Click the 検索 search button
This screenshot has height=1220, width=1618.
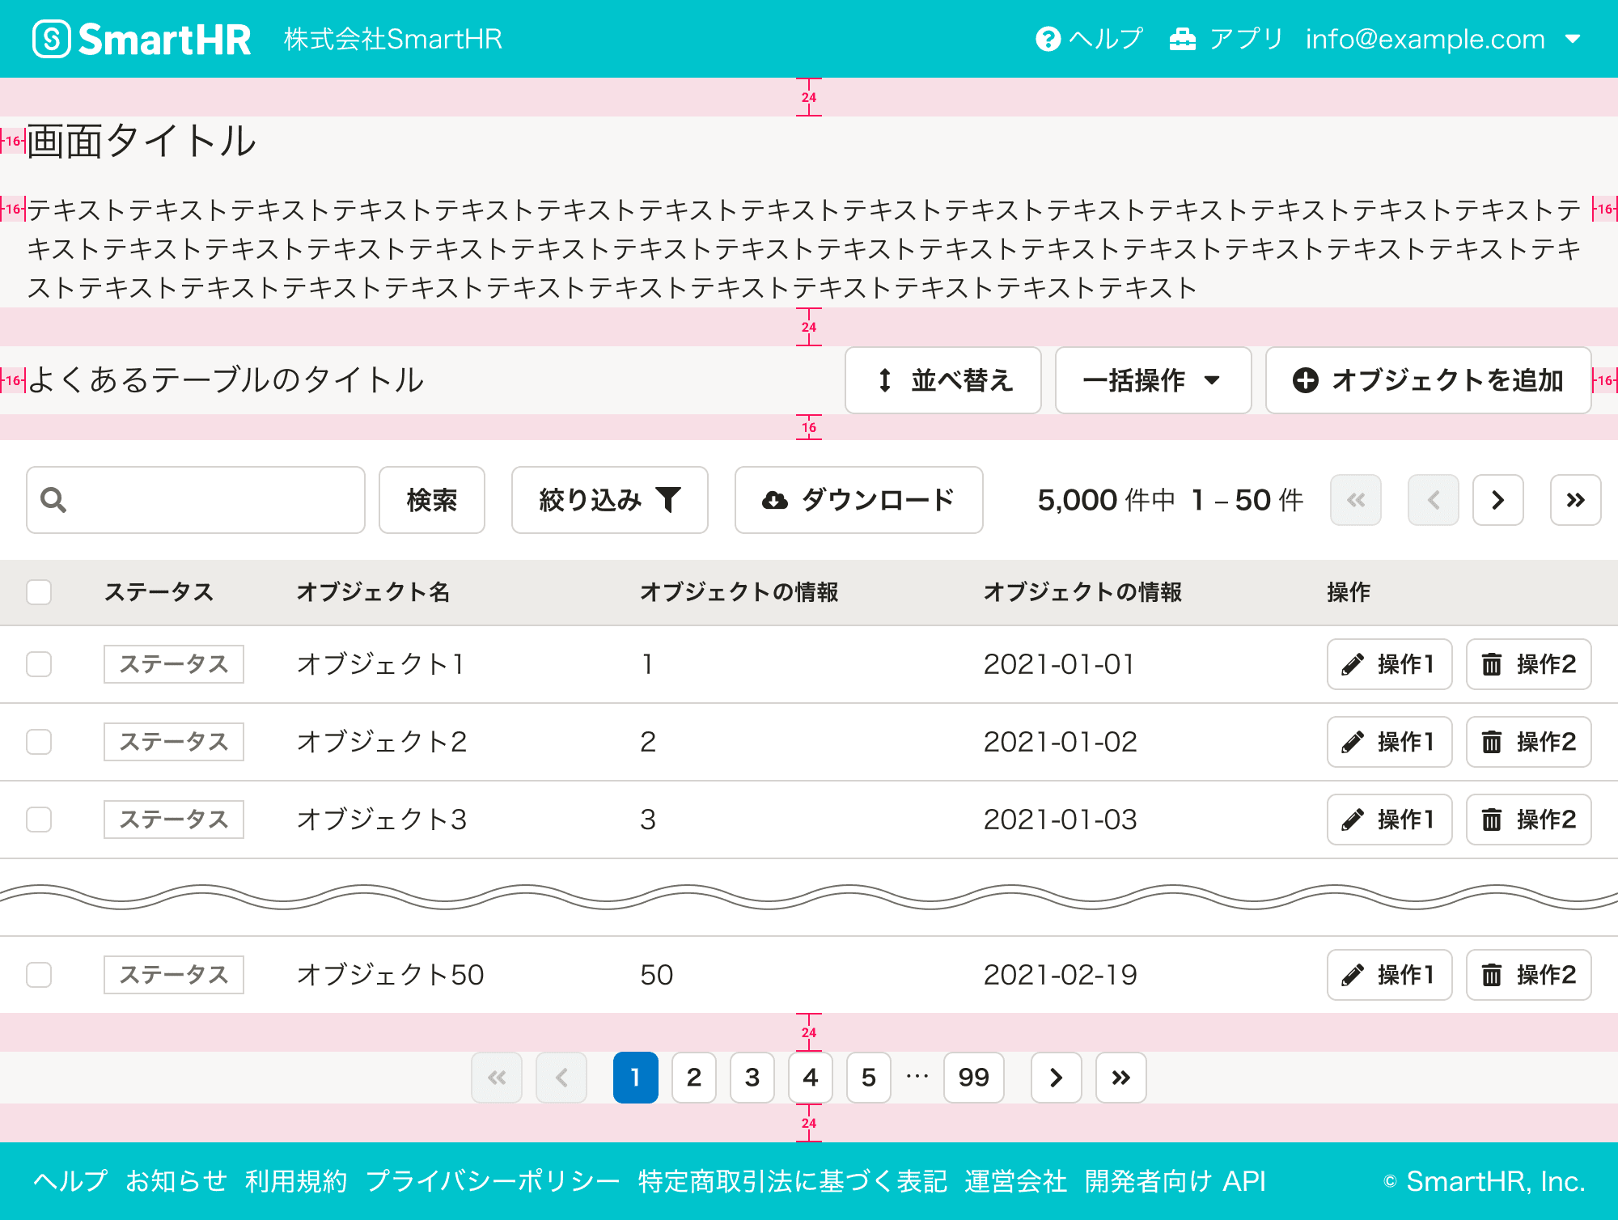(x=431, y=500)
